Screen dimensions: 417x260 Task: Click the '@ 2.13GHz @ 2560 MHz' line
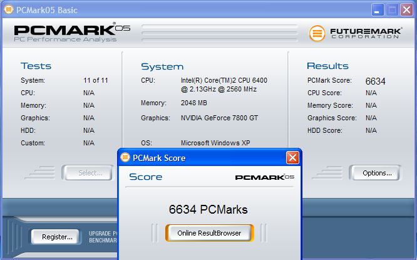[x=219, y=89]
